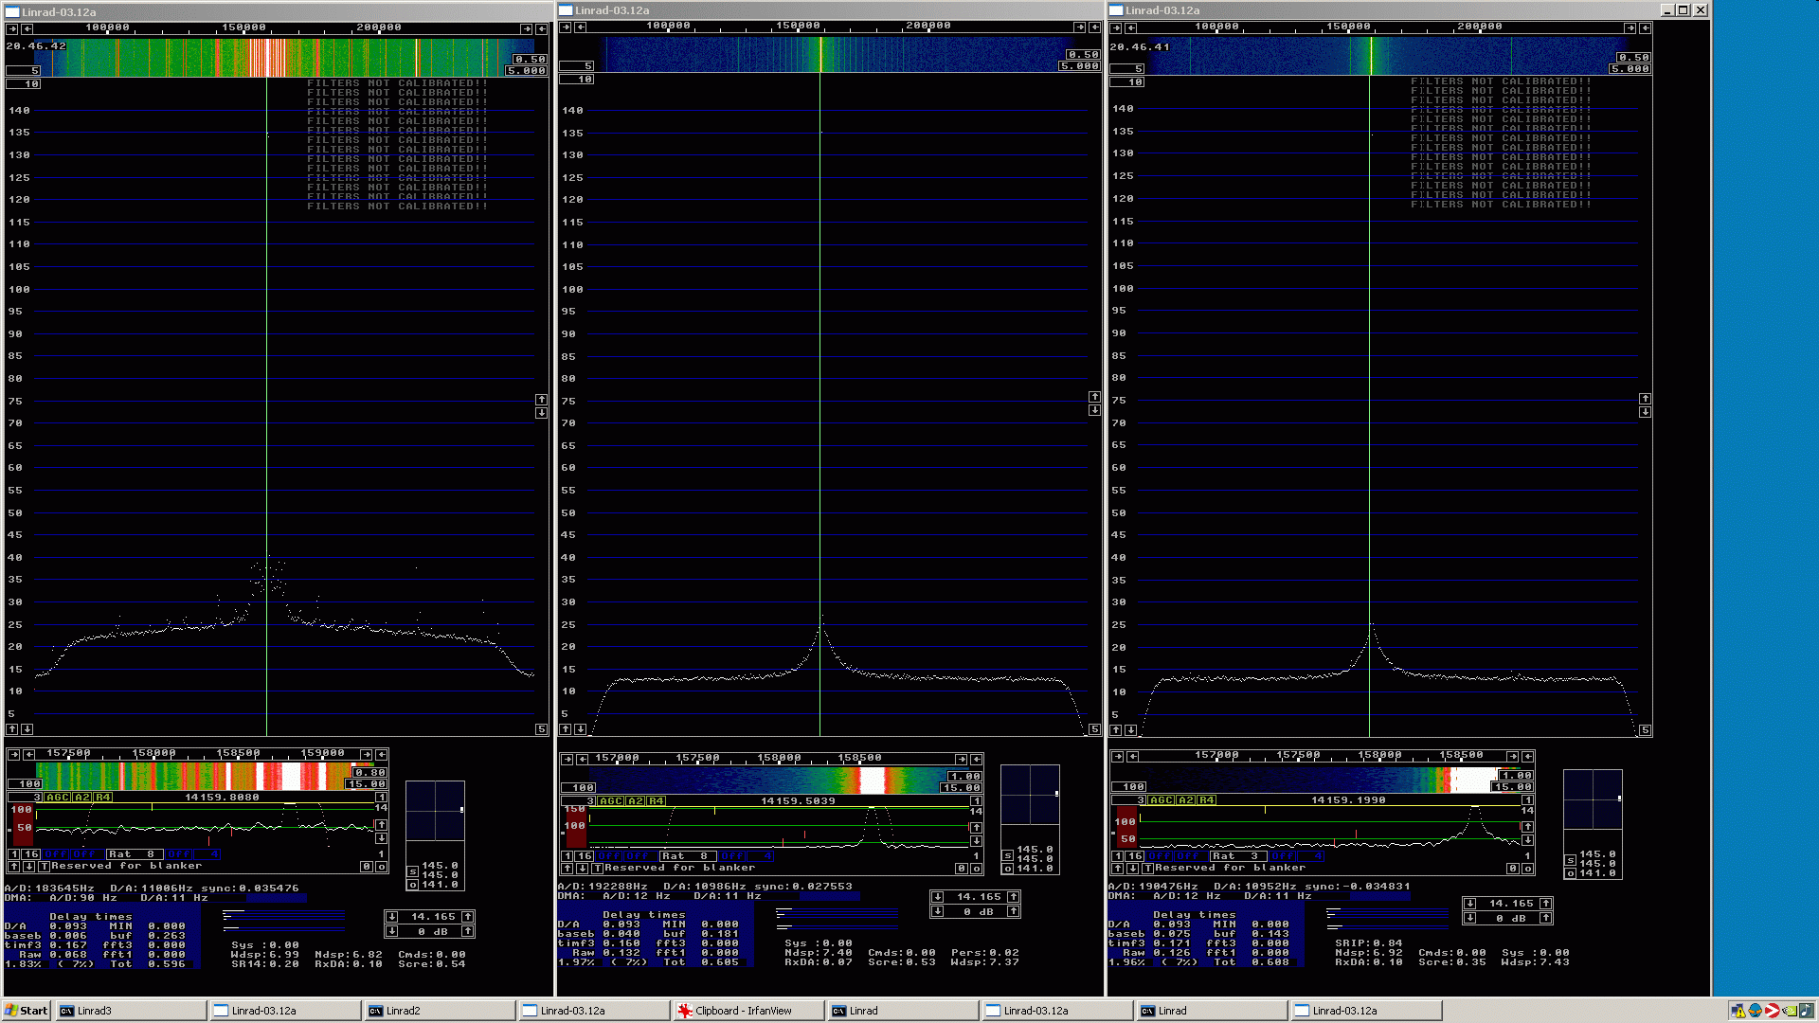Screen dimensions: 1819x1023
Task: Select 15.00 hi-res field in right window
Action: [x=1513, y=787]
